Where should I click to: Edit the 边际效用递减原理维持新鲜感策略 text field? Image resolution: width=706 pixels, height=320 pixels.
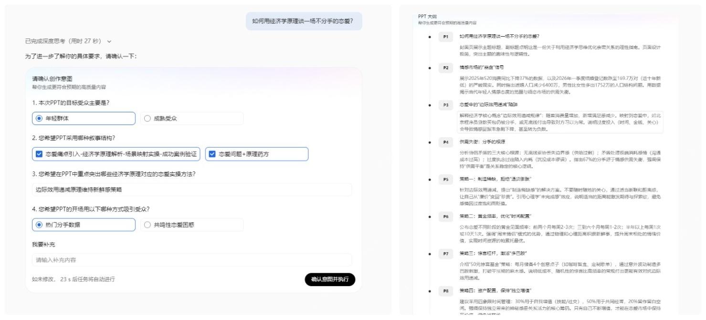192,190
